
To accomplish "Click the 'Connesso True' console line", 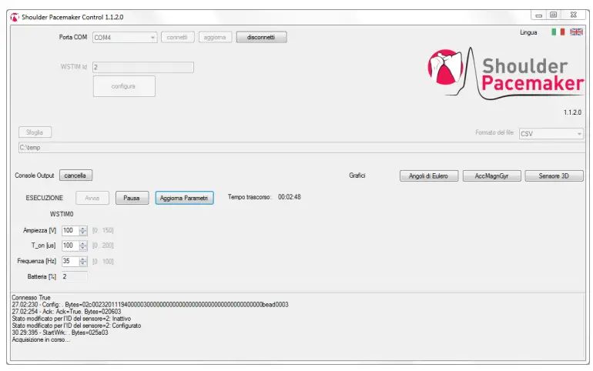I will [31, 297].
